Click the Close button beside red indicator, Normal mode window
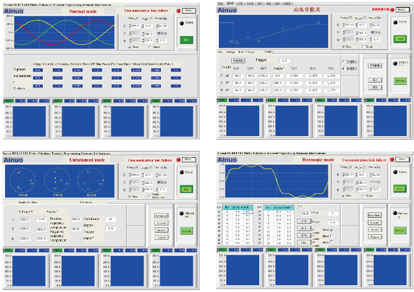Screen dimensions: 414x292 (x=189, y=11)
